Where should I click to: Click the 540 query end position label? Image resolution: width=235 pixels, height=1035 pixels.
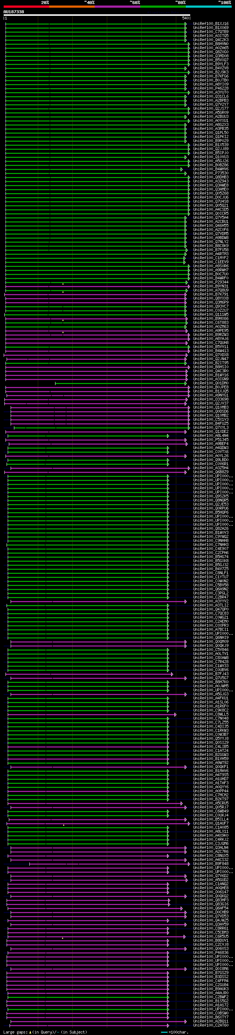(x=185, y=18)
